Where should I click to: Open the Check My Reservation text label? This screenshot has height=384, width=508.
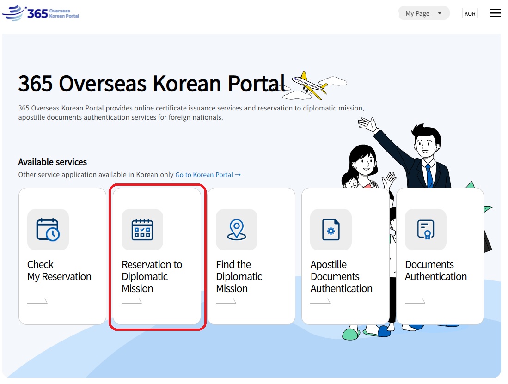[x=59, y=270]
